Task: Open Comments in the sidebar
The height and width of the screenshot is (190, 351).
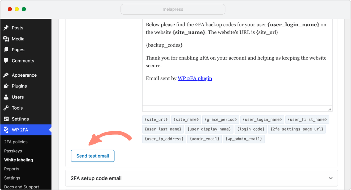Action: [x=26, y=61]
